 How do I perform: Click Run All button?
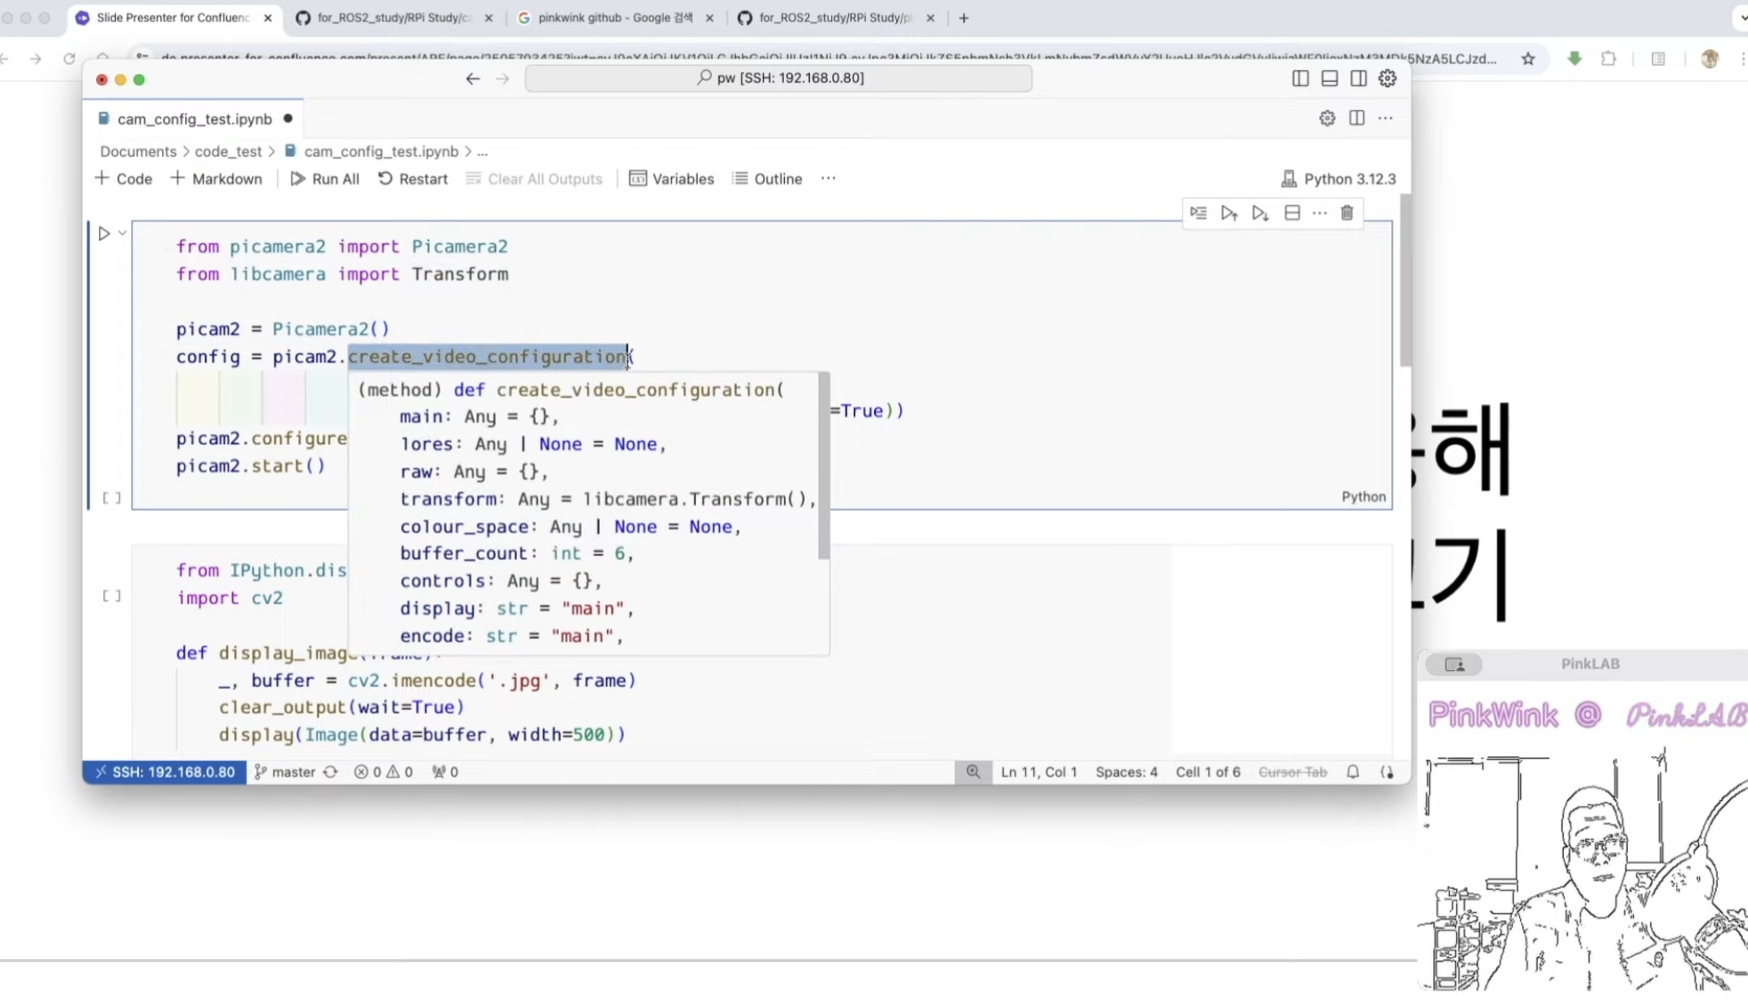[x=325, y=179]
